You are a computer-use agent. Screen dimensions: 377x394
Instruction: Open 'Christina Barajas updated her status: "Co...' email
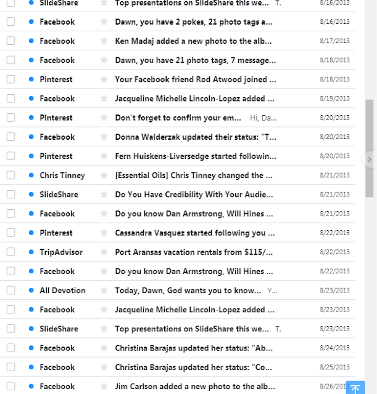(193, 368)
